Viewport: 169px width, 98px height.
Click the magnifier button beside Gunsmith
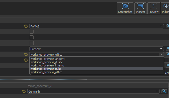coord(164,91)
